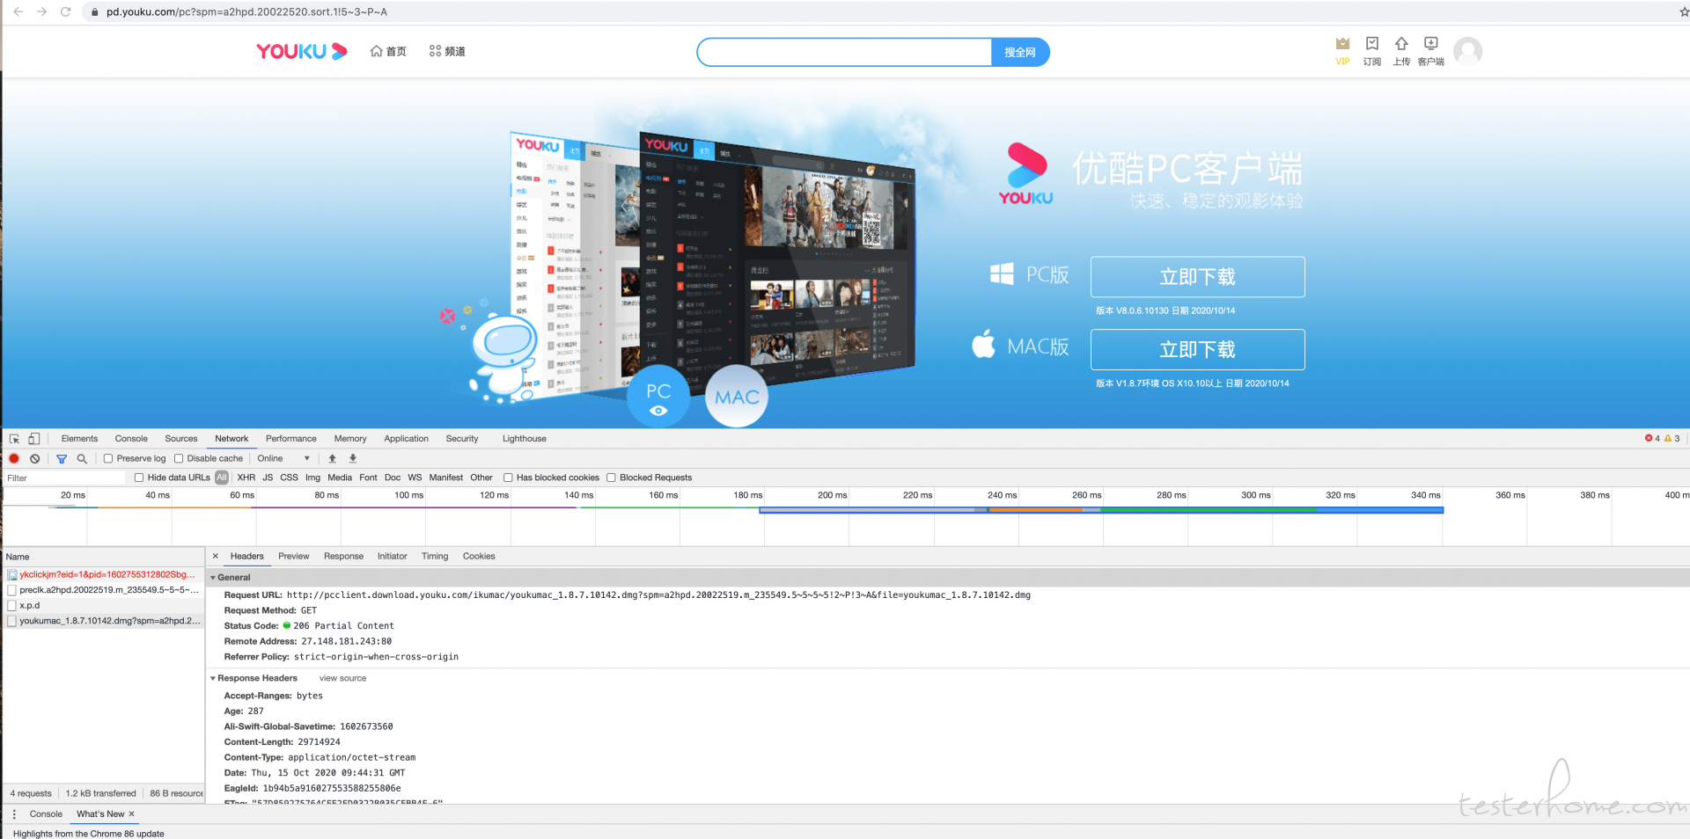Click the network Filter text field
The image size is (1690, 839).
click(x=64, y=478)
